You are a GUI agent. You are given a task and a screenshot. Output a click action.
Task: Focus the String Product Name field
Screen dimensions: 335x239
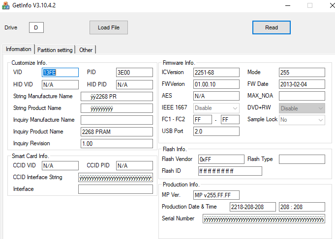coord(117,108)
